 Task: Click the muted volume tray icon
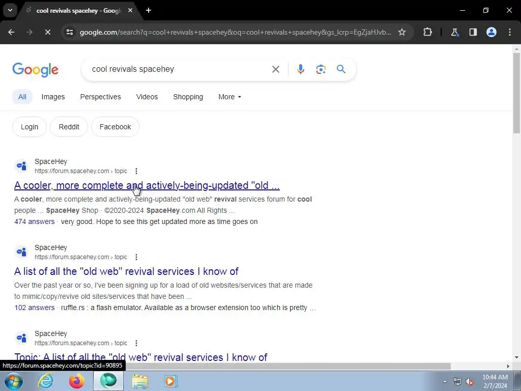pos(470,381)
